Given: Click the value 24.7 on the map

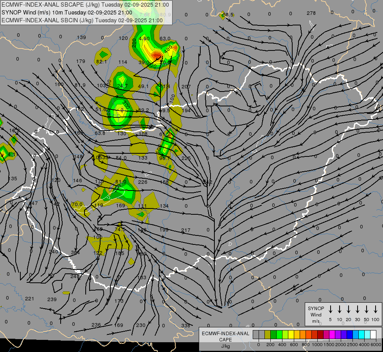Looking at the screenshot, I should [x=122, y=86].
